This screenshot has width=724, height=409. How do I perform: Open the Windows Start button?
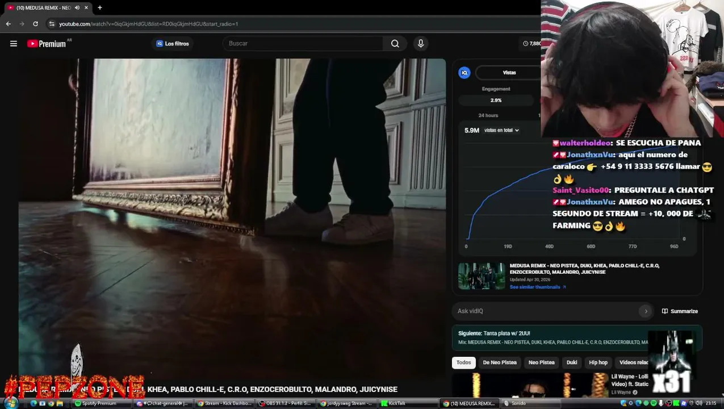click(11, 403)
